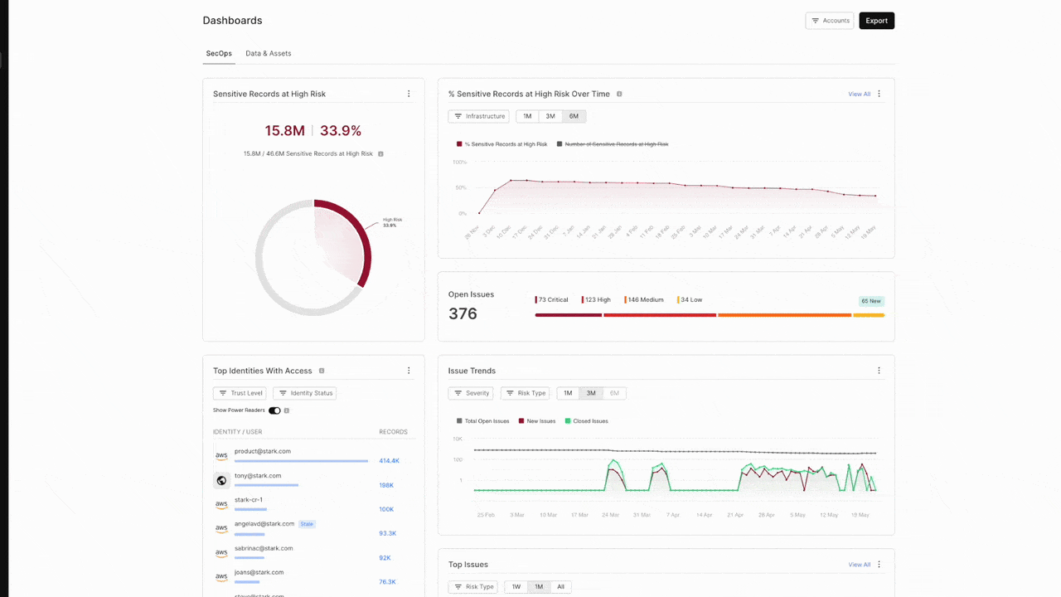Select 3M range on Sensitive Records chart
This screenshot has width=1061, height=597.
[550, 116]
